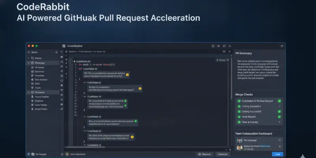The width and height of the screenshot is (316, 158).
Task: Select the monitor icon in the activity bar
Action: [x=62, y=81]
